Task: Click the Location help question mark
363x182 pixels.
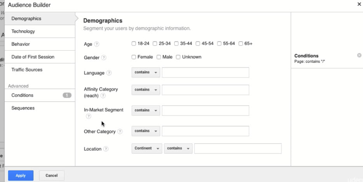Action: 106,149
